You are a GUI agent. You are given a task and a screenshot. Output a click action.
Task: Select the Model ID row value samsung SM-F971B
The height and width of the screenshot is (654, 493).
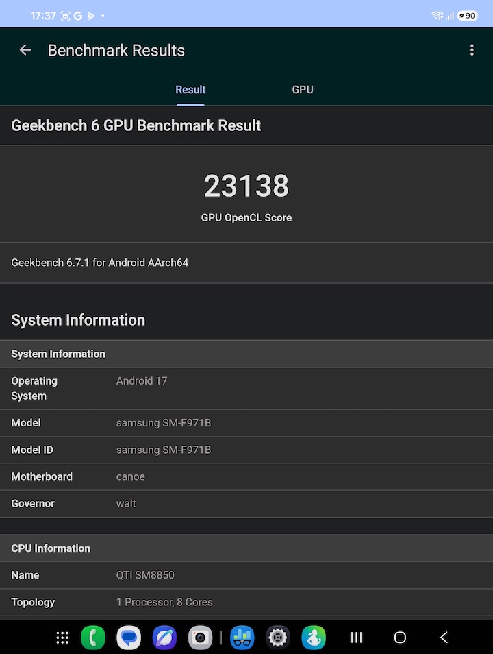(164, 450)
